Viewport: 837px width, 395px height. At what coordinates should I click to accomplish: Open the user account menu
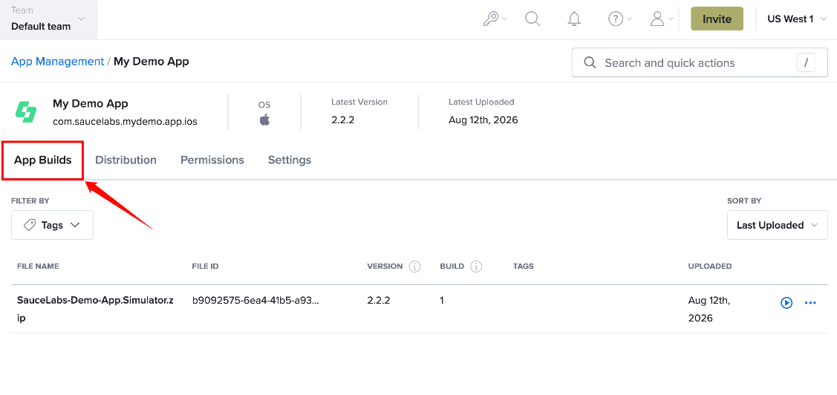[x=662, y=19]
